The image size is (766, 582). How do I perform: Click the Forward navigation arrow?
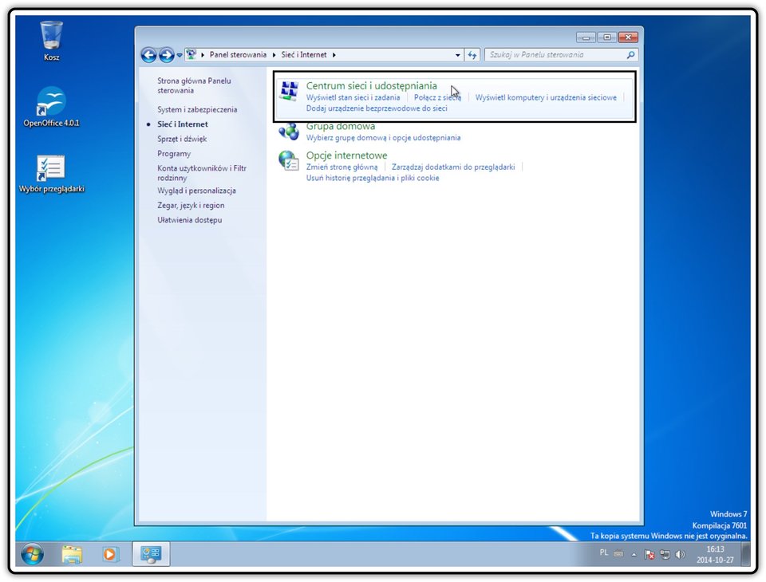[x=167, y=55]
